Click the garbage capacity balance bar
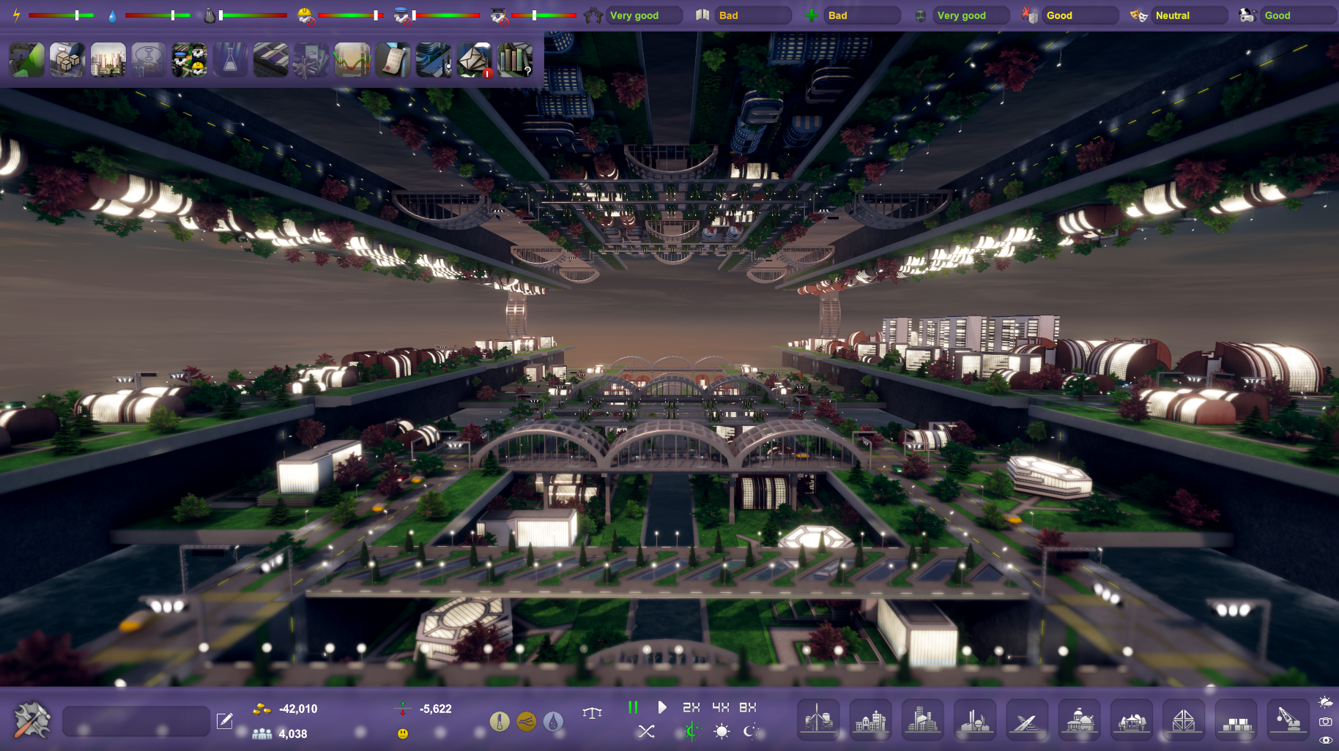 coord(253,15)
